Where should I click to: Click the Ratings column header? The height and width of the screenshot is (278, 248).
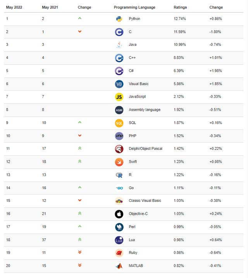point(180,7)
